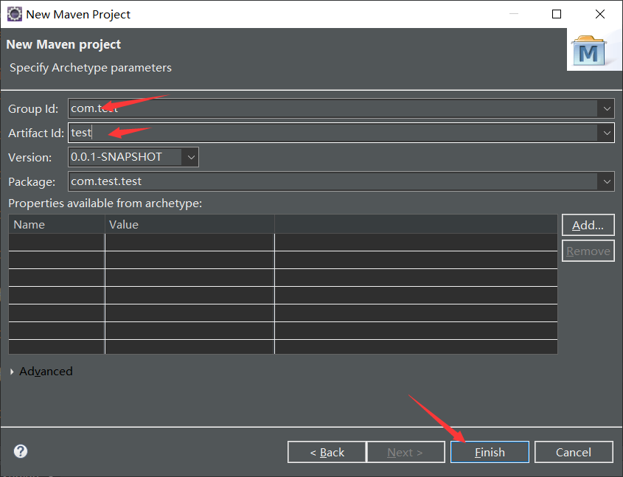623x477 pixels.
Task: Open the Version dropdown arrow
Action: (x=191, y=157)
